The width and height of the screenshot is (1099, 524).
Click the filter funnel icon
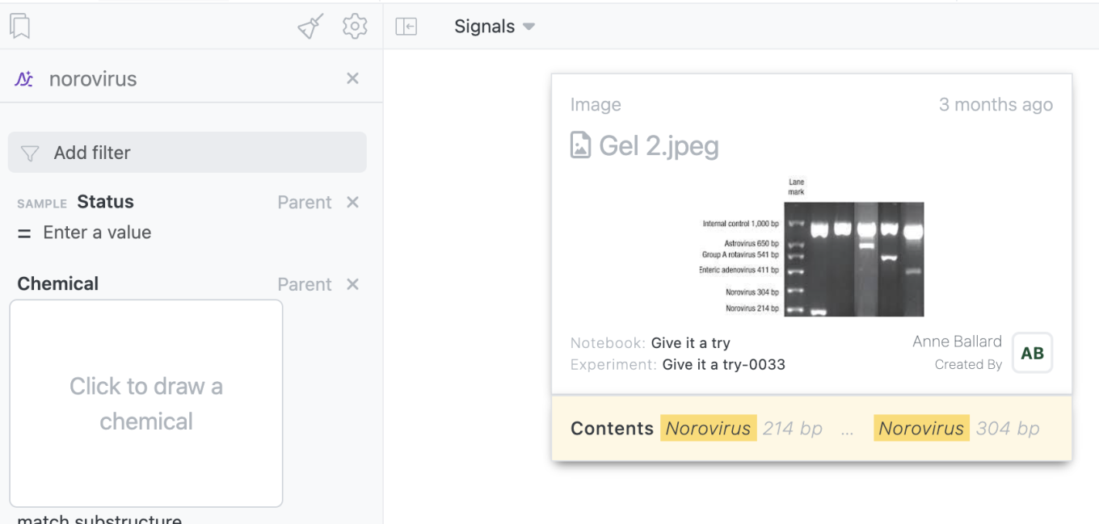coord(30,153)
